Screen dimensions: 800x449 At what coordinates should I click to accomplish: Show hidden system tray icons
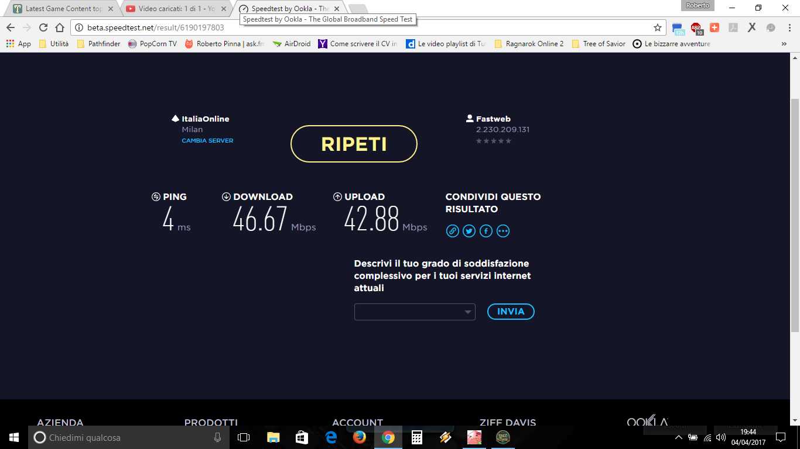tap(679, 437)
